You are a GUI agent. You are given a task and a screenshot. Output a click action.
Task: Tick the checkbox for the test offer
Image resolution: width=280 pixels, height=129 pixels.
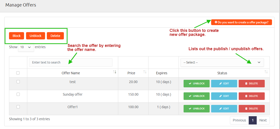18,82
